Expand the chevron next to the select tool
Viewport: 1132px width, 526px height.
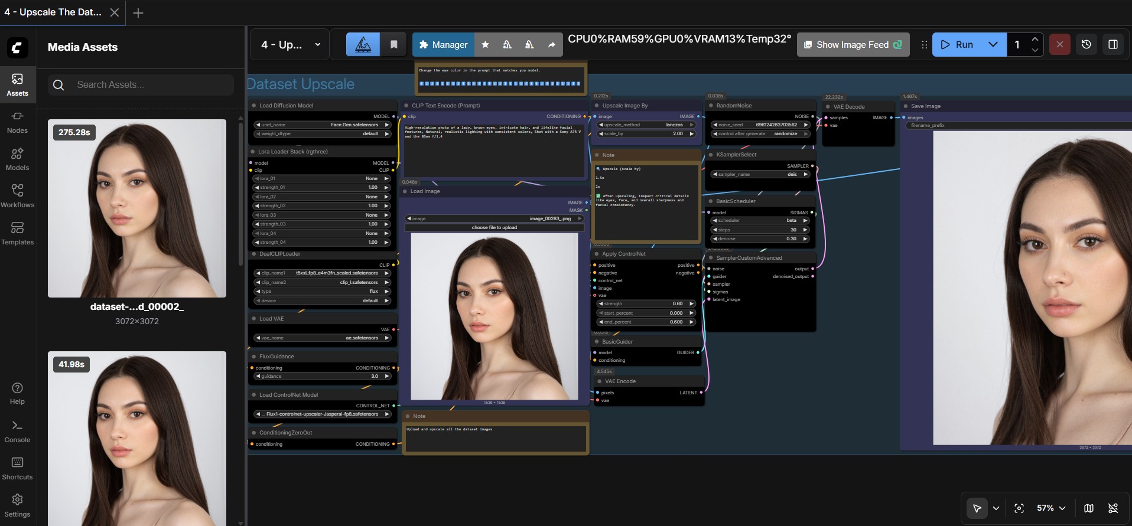[996, 508]
